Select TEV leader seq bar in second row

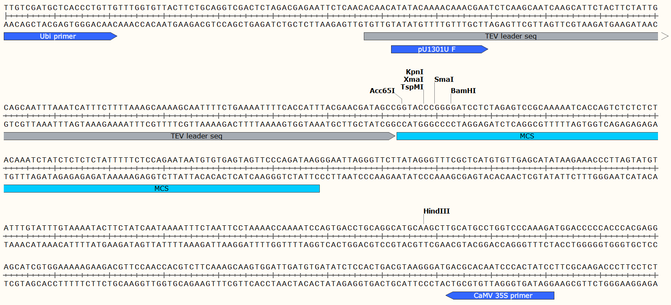(x=199, y=136)
